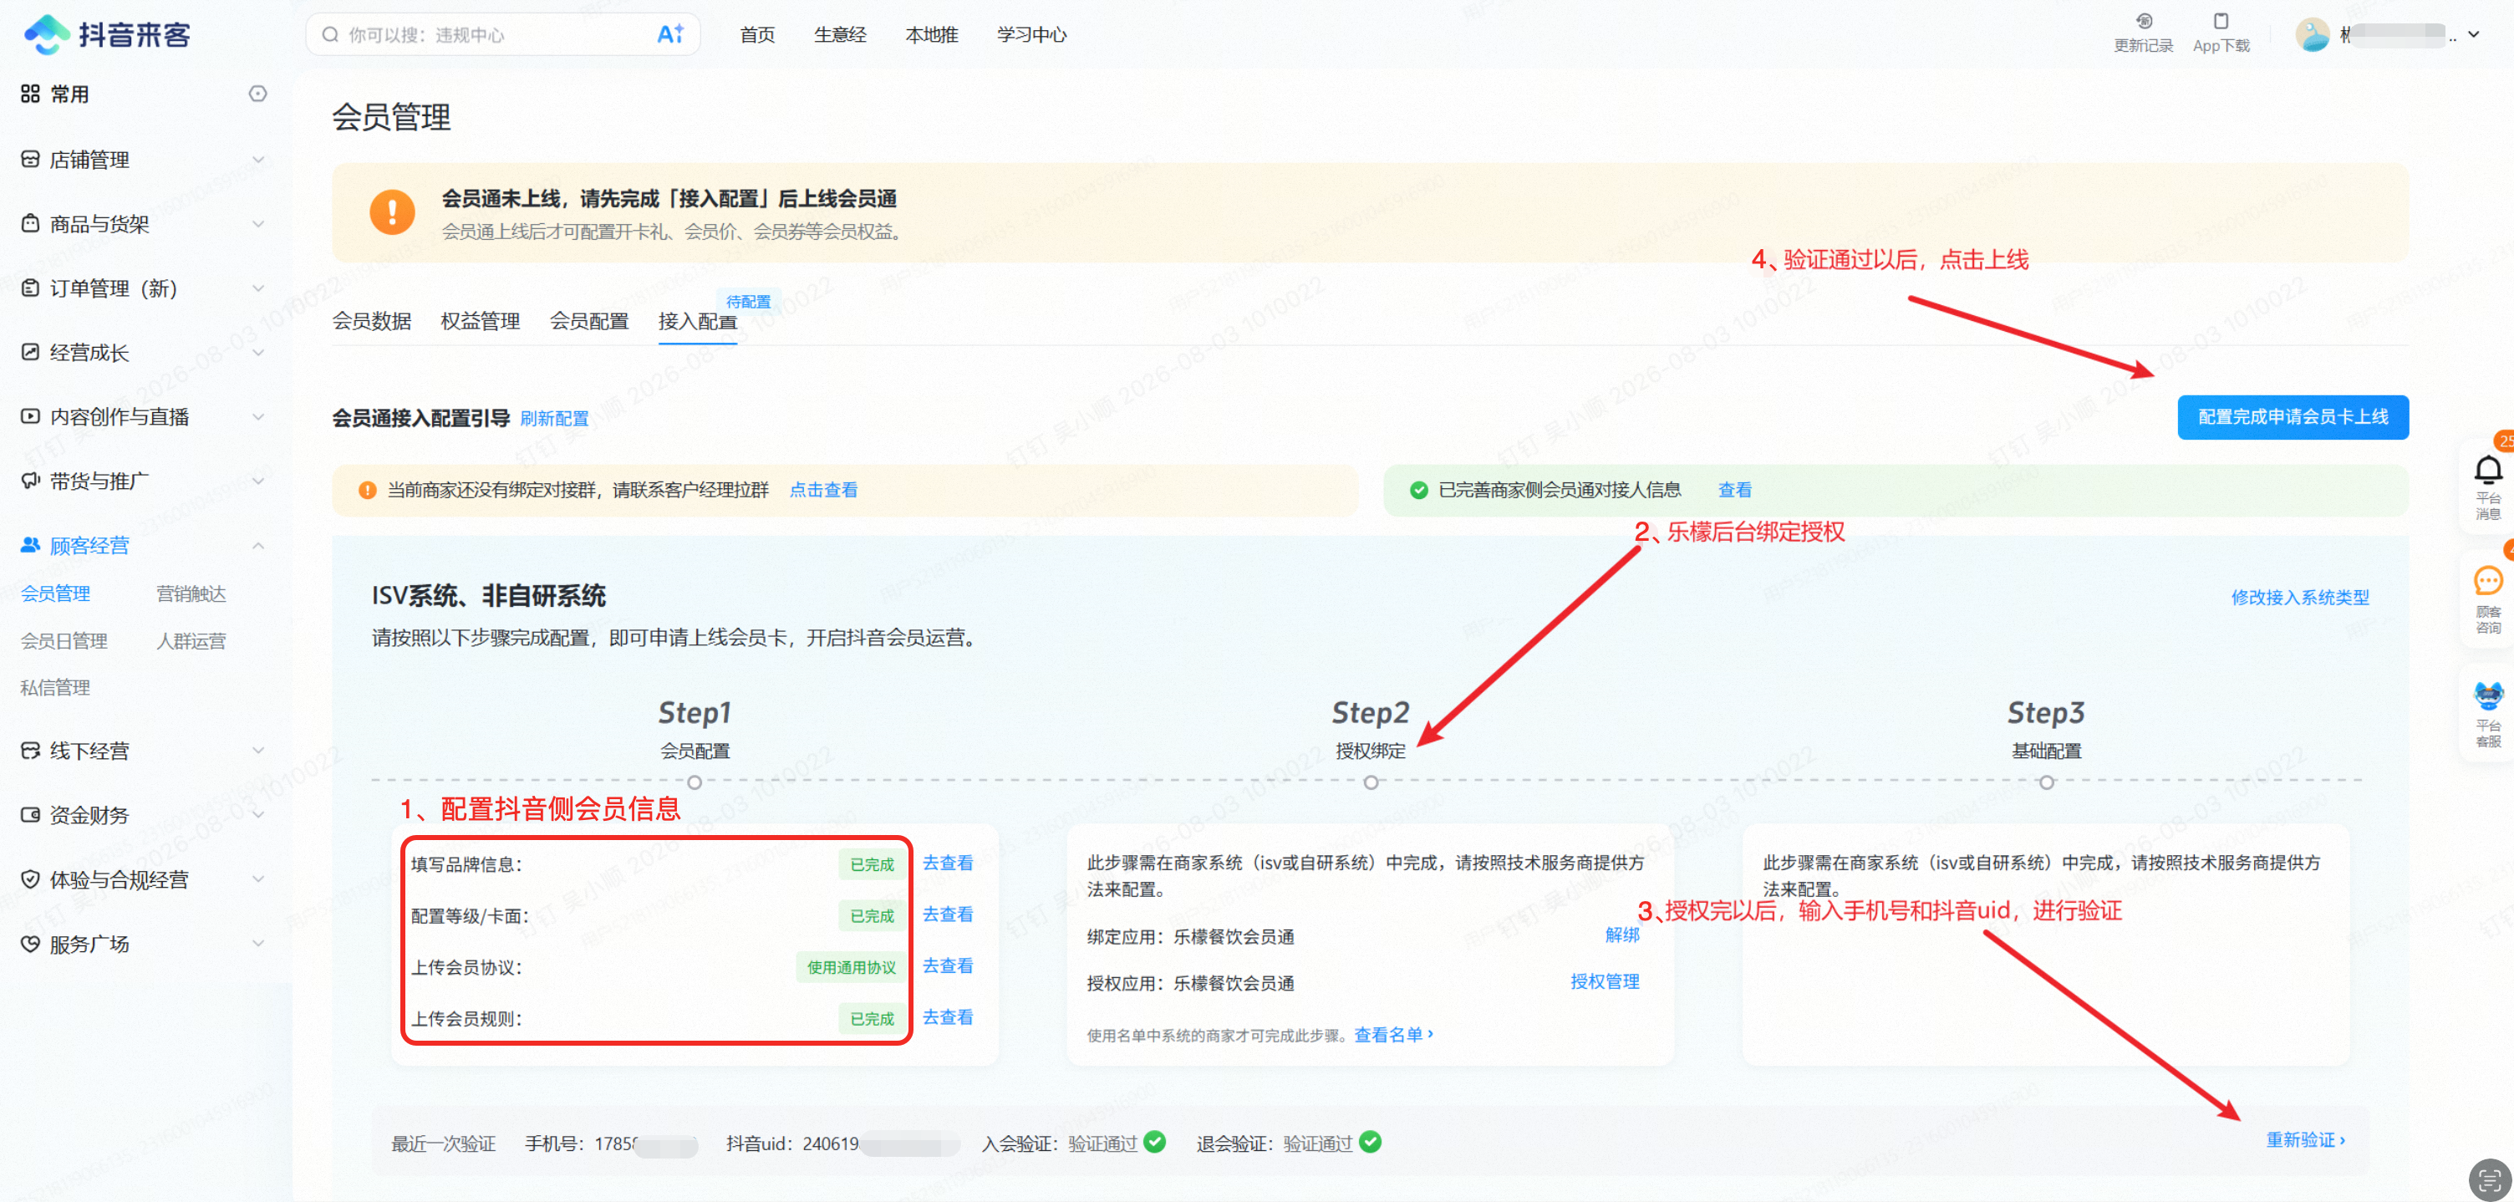Image resolution: width=2514 pixels, height=1202 pixels.
Task: Click the 常用 grid icon
Action: (x=30, y=94)
